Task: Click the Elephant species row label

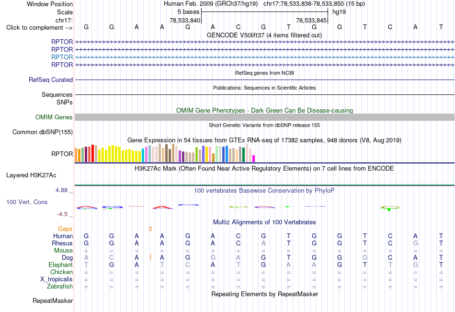Action: click(61, 265)
